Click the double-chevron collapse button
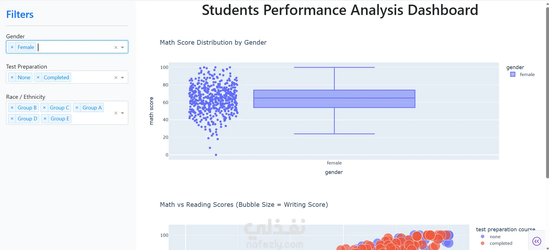549x250 pixels. (x=537, y=241)
